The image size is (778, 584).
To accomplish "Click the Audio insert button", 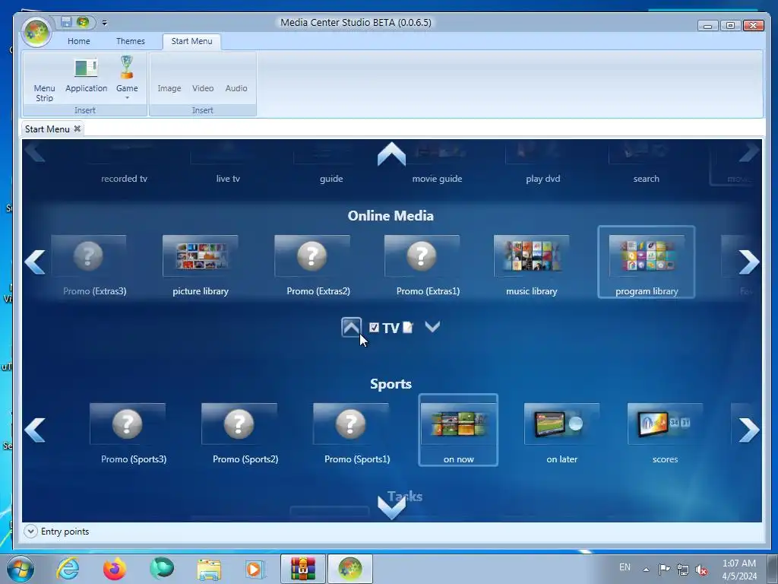I will click(x=236, y=88).
